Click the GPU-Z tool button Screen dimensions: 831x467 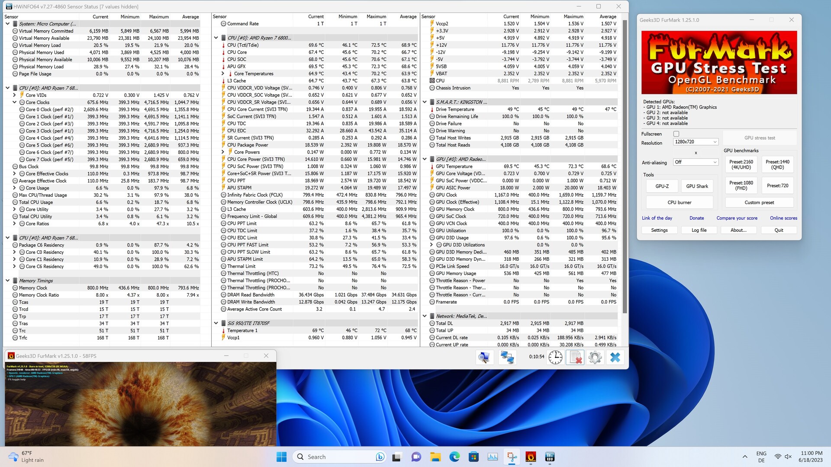click(x=662, y=186)
